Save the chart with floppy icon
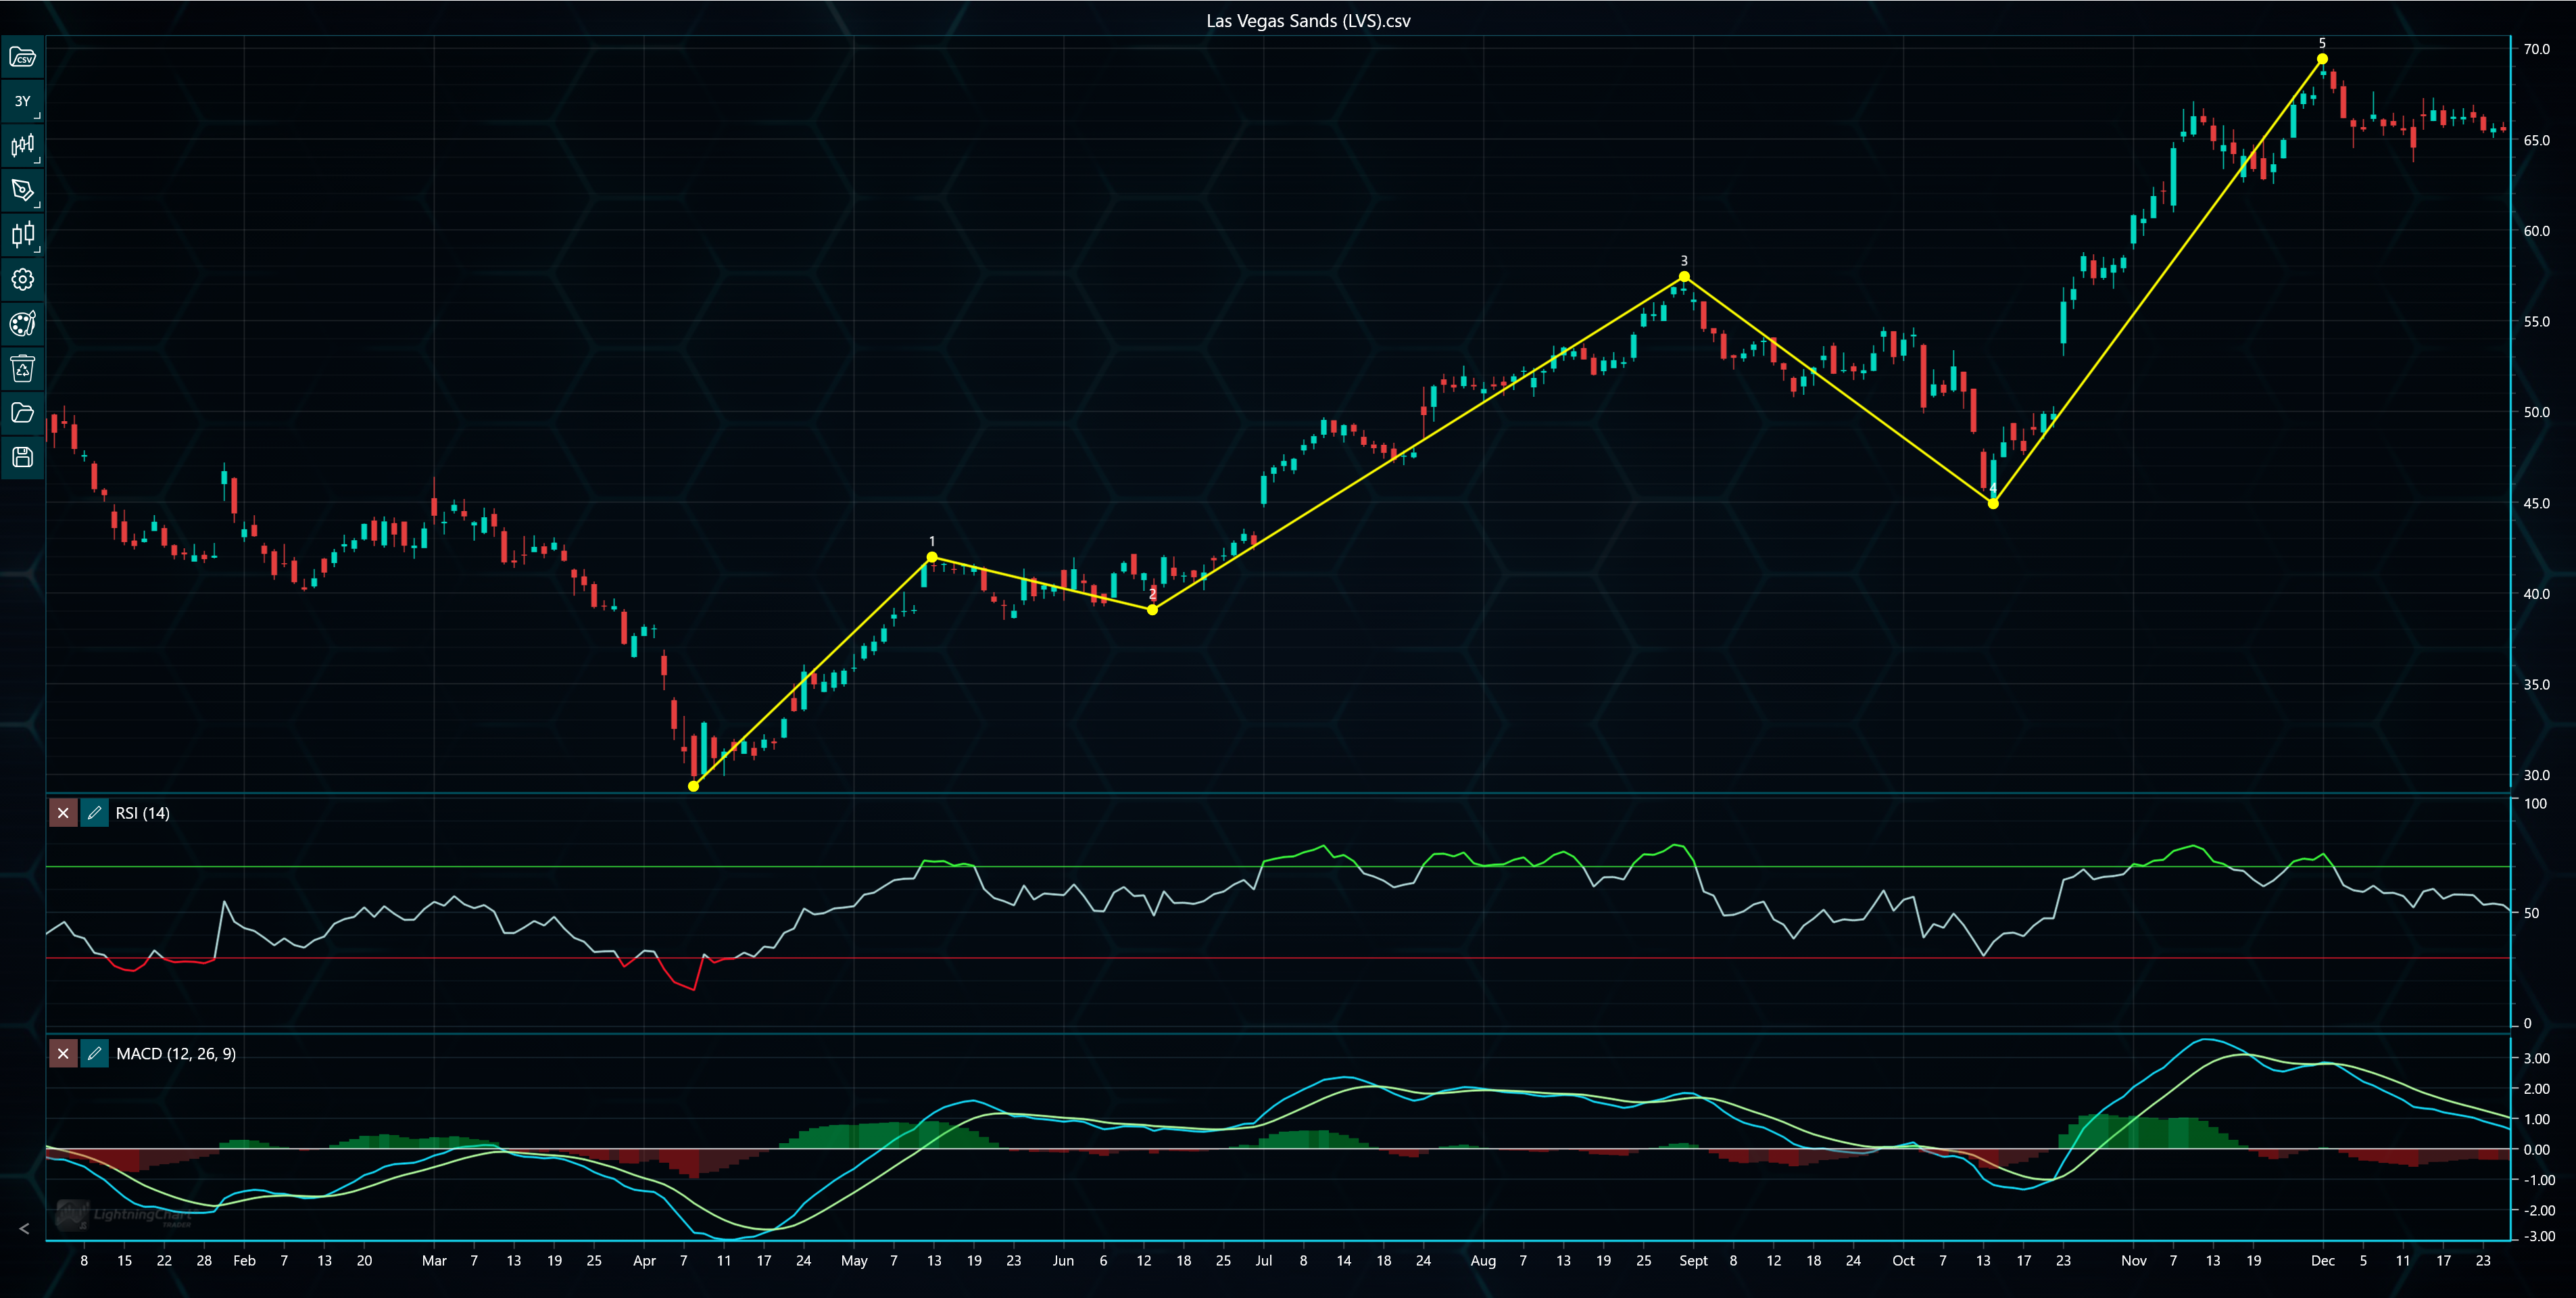 click(x=23, y=457)
